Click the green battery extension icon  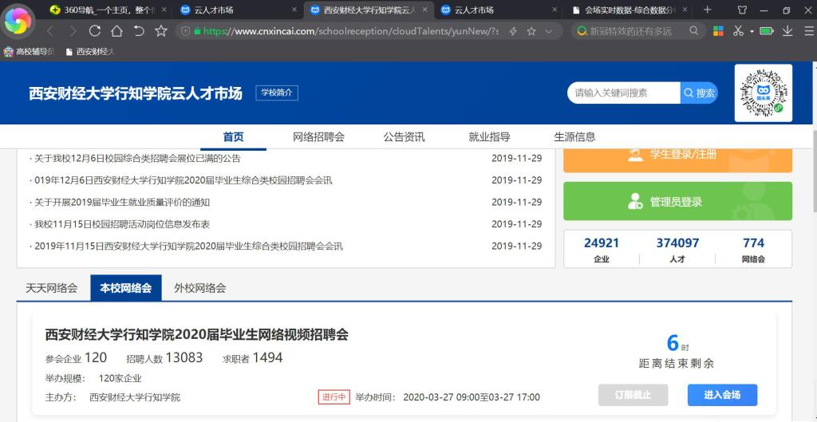click(767, 31)
